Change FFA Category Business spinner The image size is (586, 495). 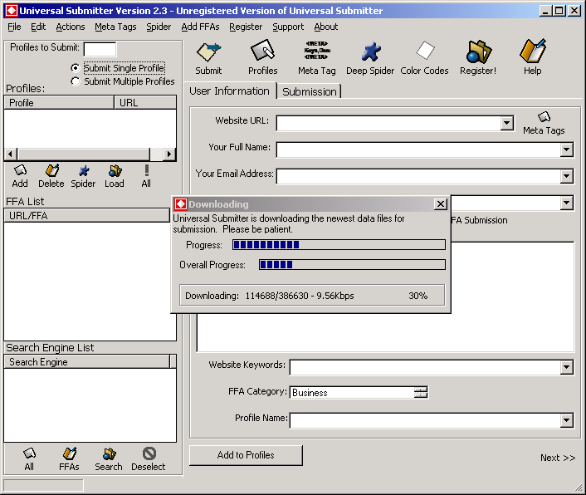[421, 393]
